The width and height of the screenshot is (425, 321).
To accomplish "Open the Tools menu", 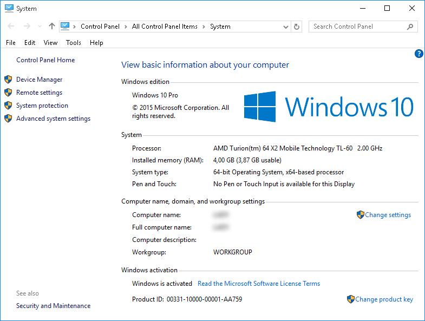I will [x=74, y=43].
